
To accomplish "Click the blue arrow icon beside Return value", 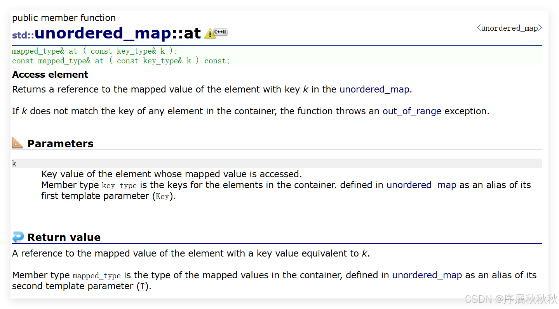I will pos(18,237).
